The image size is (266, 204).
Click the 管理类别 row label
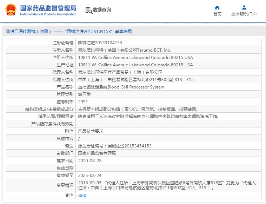65,94
